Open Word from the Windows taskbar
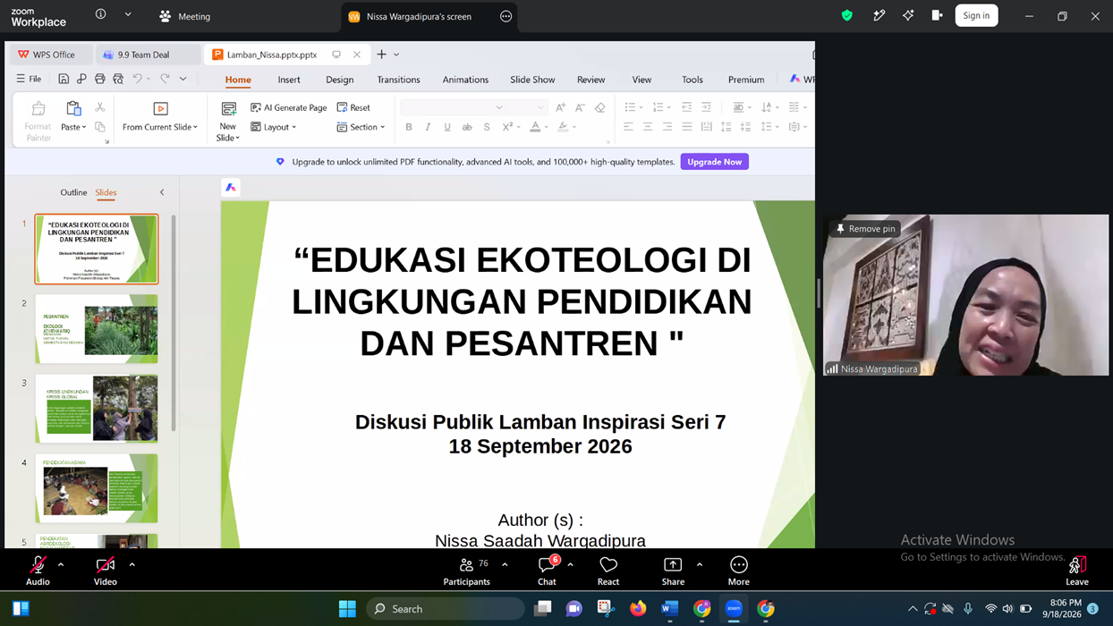Screen dimensions: 1113x626 point(670,609)
